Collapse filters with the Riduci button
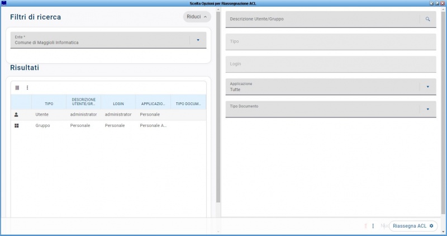This screenshot has height=236, width=447. [x=197, y=17]
